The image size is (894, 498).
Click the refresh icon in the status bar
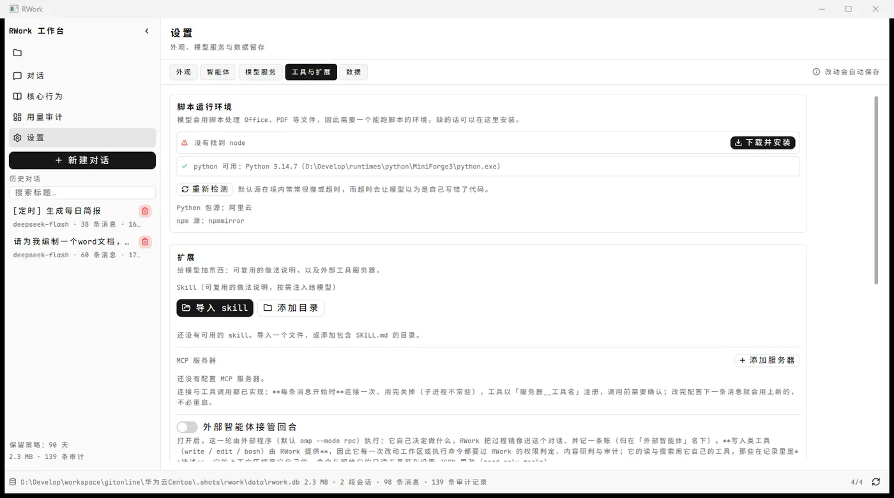[876, 482]
